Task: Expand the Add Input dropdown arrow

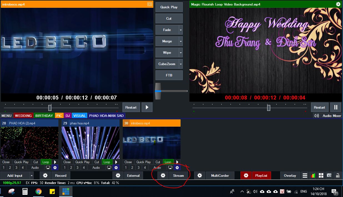Action: tap(31, 175)
